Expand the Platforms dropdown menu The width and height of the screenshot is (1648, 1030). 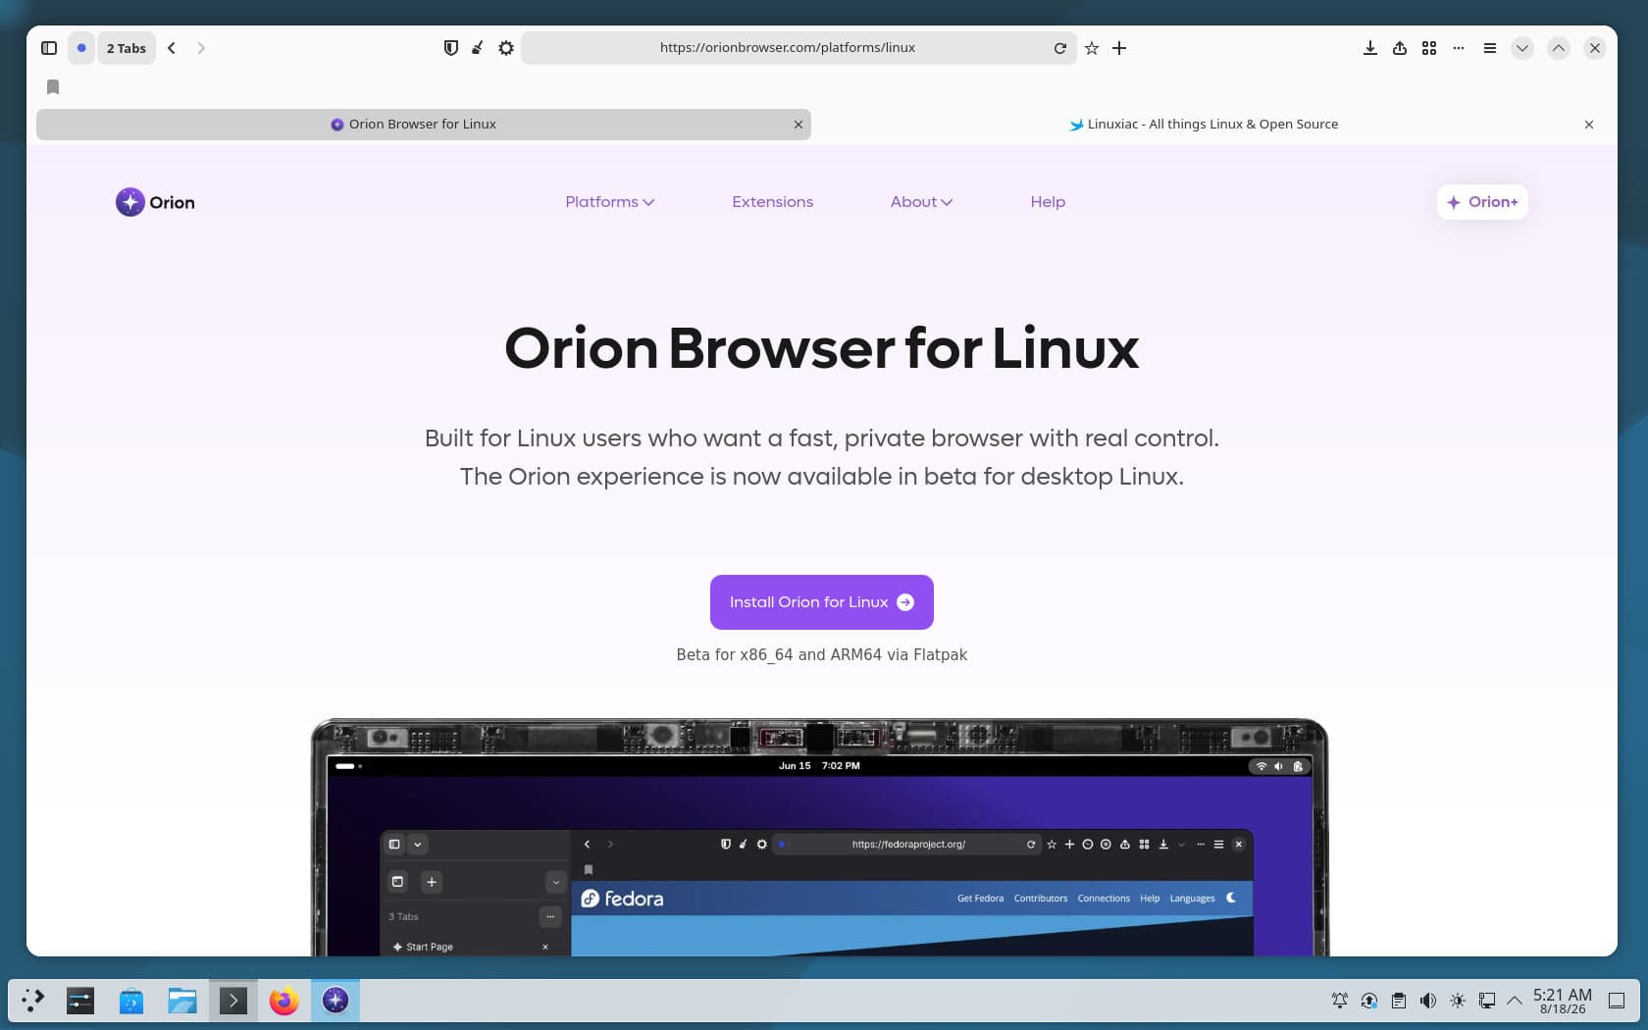pos(609,202)
